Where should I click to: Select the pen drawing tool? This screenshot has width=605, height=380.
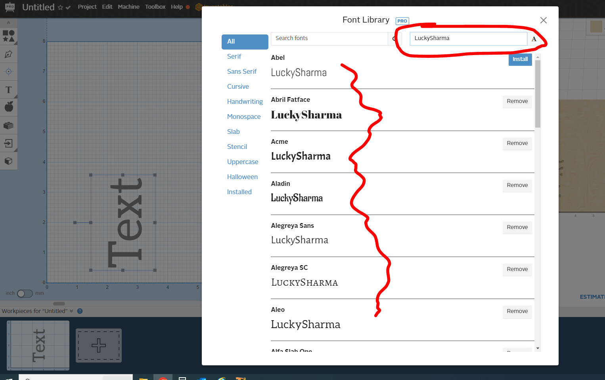click(9, 54)
